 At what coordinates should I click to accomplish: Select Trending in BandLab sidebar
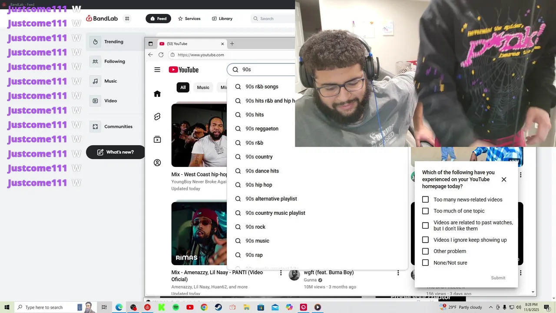[x=116, y=42]
